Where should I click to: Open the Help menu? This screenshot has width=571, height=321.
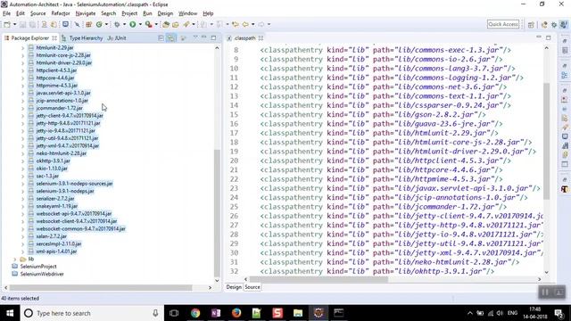(x=208, y=13)
